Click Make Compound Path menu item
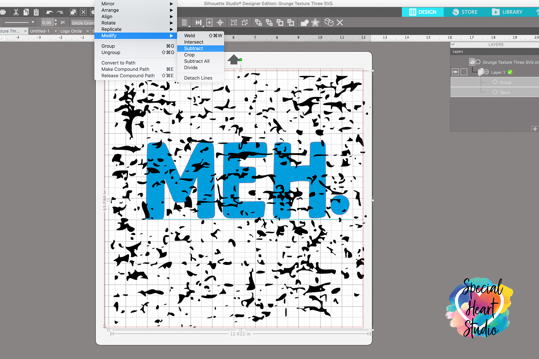Image resolution: width=539 pixels, height=359 pixels. (x=136, y=69)
